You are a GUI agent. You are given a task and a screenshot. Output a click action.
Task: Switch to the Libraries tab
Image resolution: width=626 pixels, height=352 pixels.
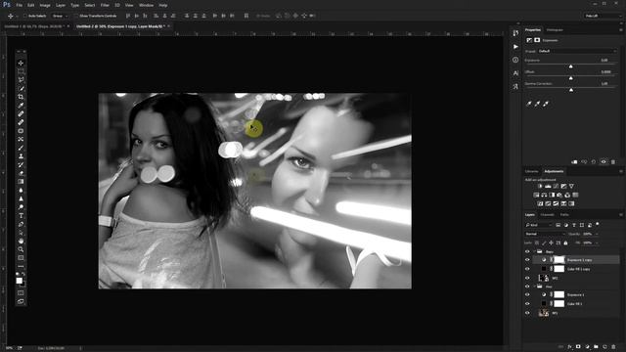(x=531, y=172)
